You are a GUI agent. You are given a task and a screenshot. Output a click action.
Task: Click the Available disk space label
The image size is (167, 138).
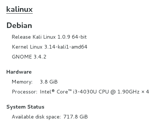coord(36,117)
